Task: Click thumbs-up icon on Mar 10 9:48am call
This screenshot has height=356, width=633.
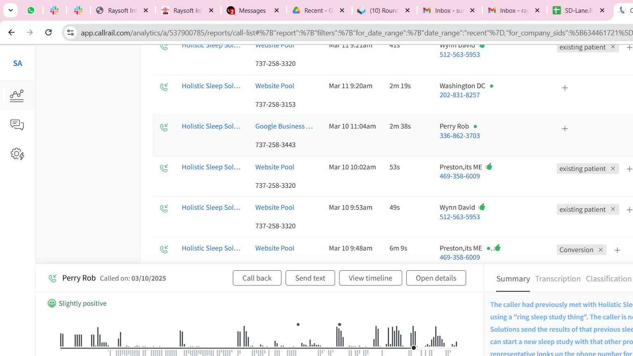Action: pos(497,248)
